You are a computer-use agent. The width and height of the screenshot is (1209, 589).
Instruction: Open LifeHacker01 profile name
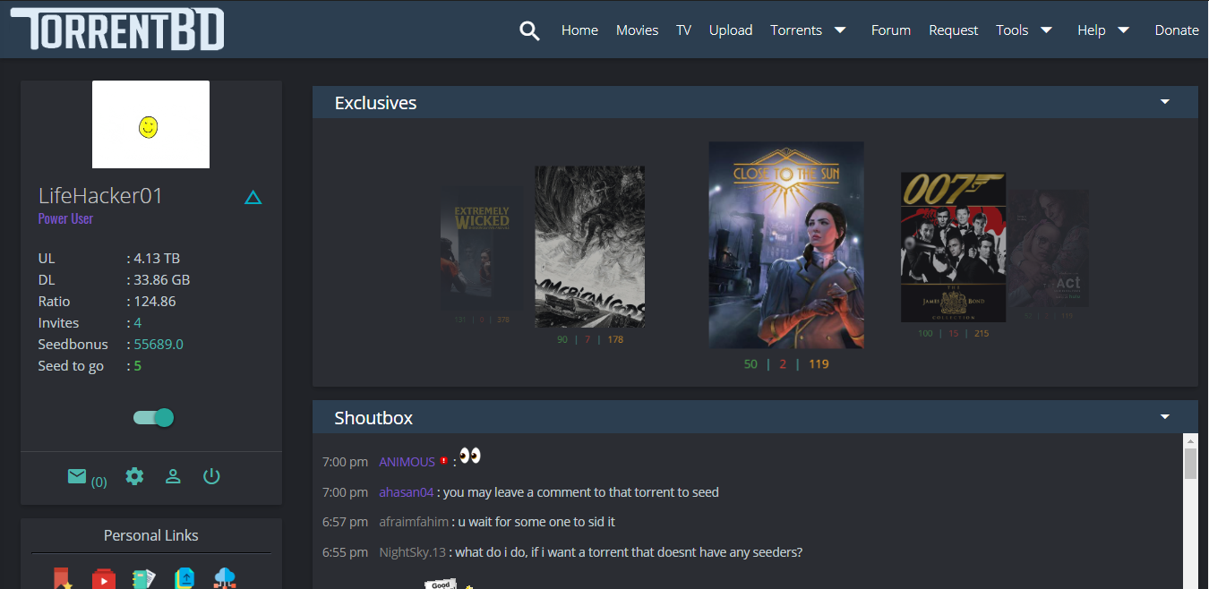coord(100,196)
